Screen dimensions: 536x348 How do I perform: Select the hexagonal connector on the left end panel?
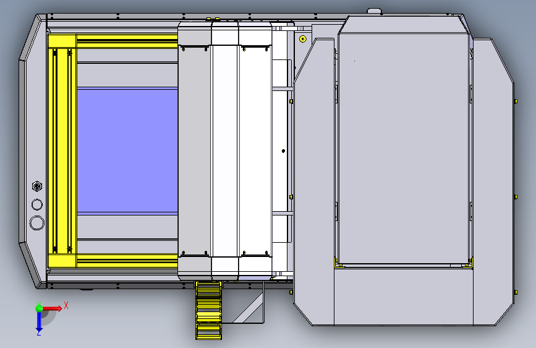tap(37, 186)
